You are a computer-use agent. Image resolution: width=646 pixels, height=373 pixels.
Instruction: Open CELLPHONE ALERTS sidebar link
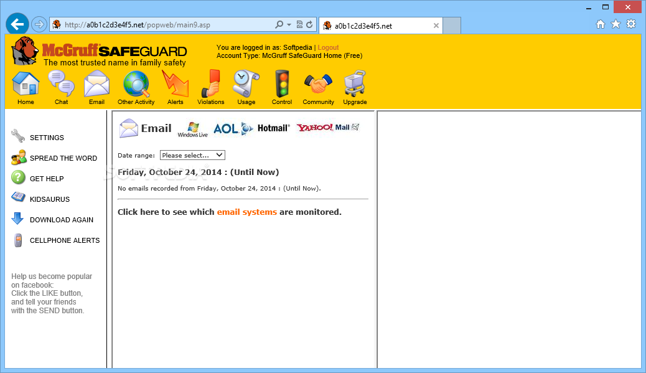click(65, 241)
